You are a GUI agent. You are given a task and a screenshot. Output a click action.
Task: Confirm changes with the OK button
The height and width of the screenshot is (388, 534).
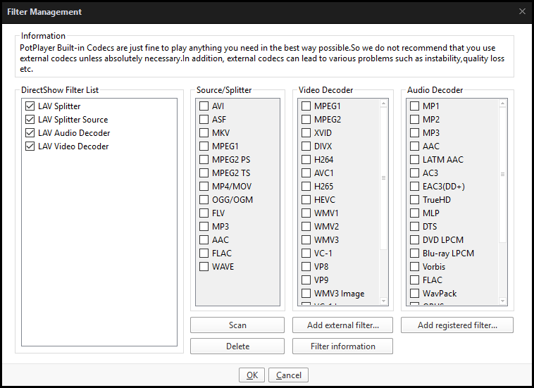pyautogui.click(x=252, y=375)
